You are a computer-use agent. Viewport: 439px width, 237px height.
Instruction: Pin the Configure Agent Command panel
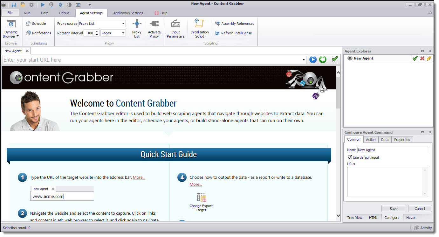pyautogui.click(x=430, y=132)
